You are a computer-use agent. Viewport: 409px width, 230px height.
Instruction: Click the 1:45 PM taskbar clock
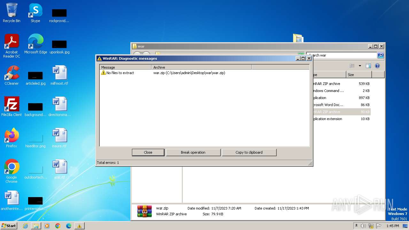pos(393,226)
